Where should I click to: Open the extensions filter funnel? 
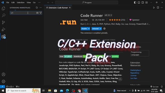(x=40, y=13)
